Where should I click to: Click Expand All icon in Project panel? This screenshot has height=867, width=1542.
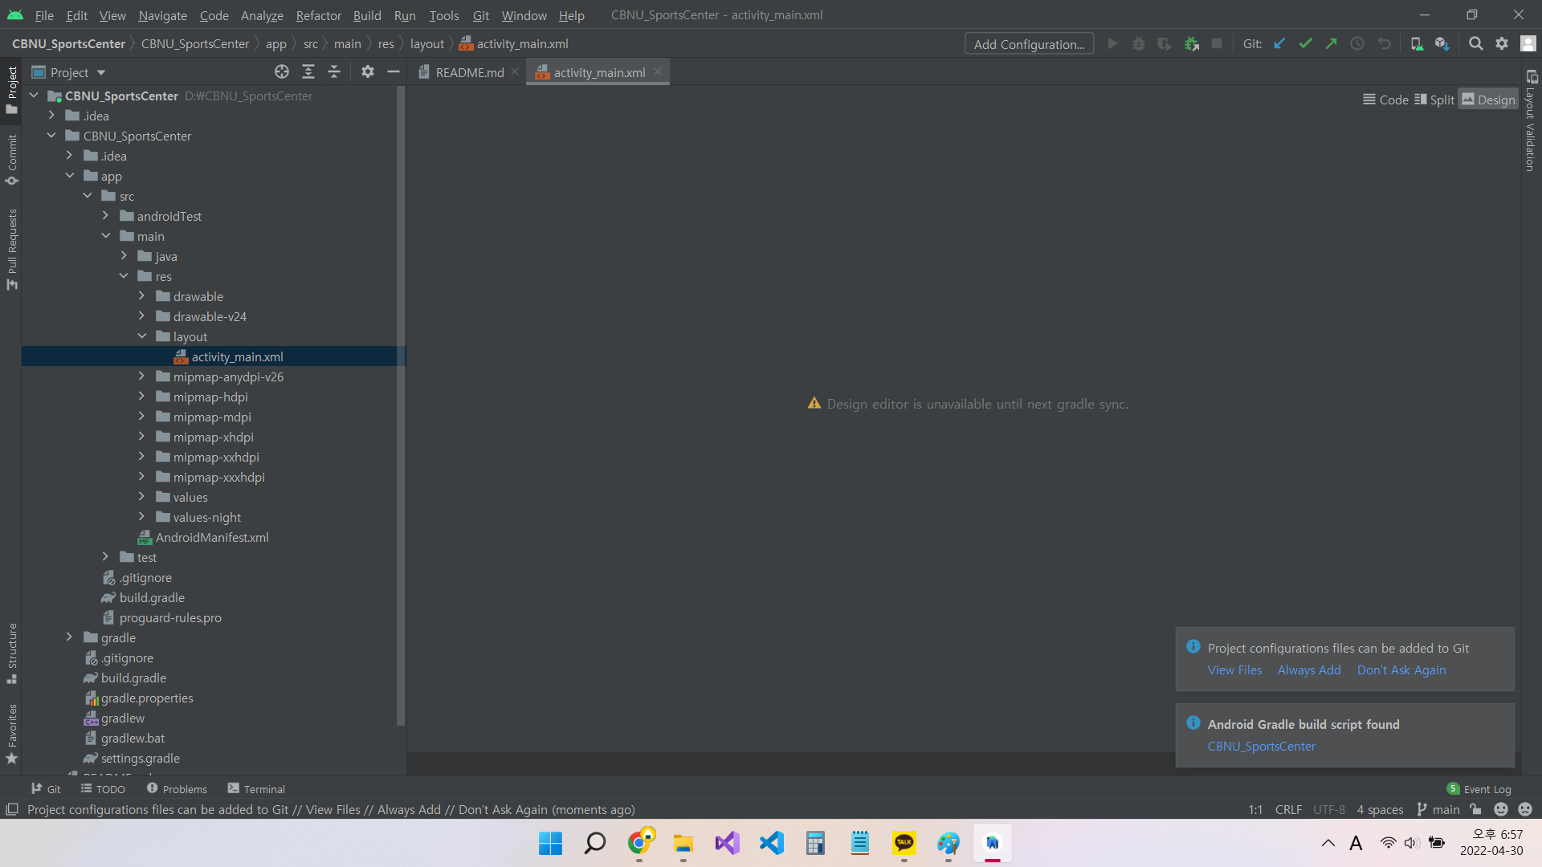click(x=308, y=72)
